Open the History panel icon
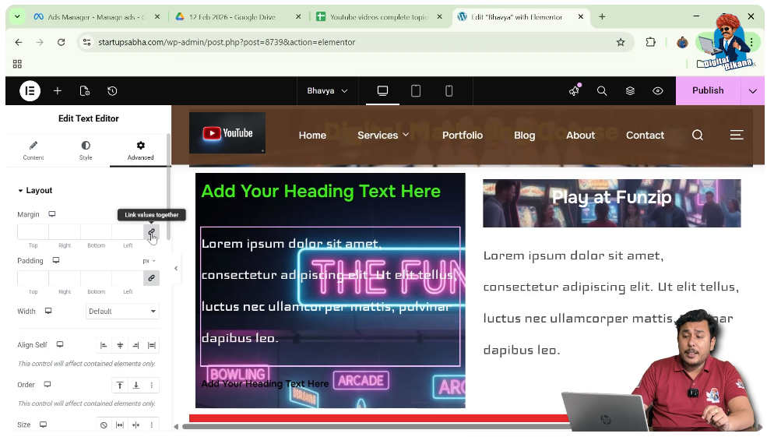 tap(112, 91)
